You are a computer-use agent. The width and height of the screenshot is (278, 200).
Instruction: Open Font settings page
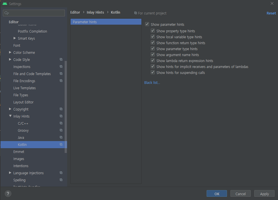[17, 46]
